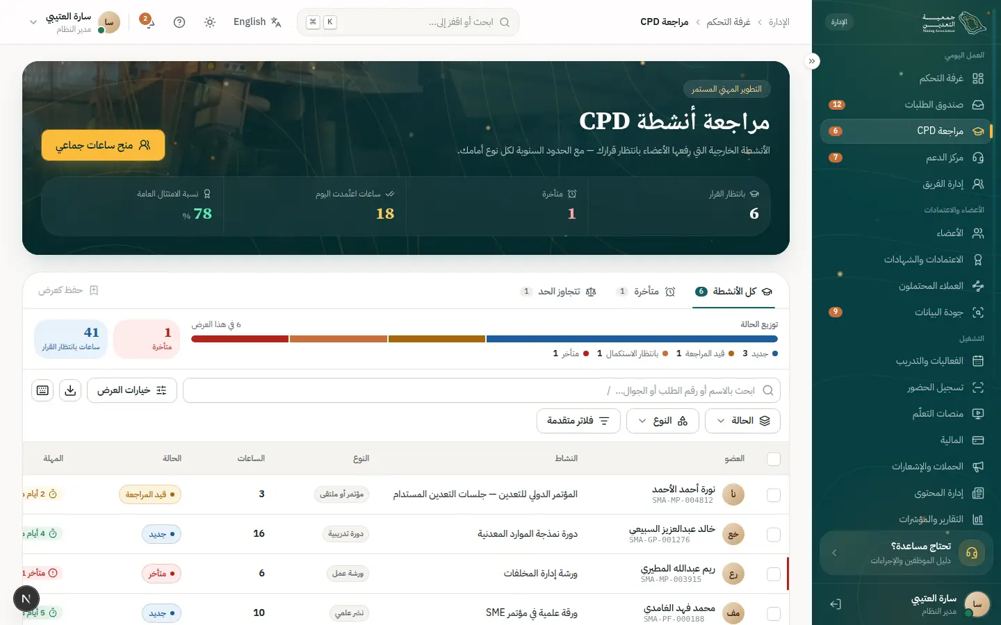Open التقارير والمؤشرات sidebar item
This screenshot has width=1001, height=625.
[906, 519]
